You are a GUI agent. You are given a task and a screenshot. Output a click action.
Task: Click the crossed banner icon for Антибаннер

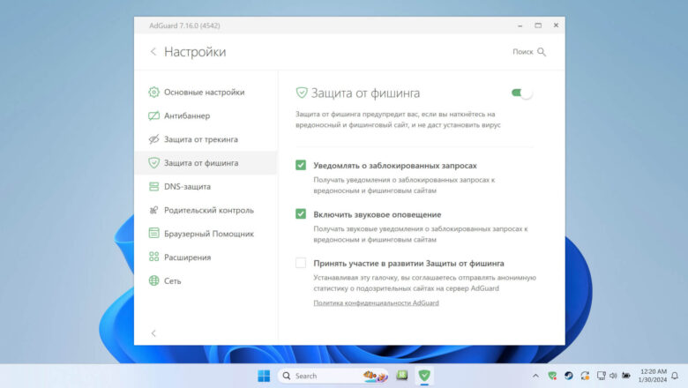click(x=153, y=116)
